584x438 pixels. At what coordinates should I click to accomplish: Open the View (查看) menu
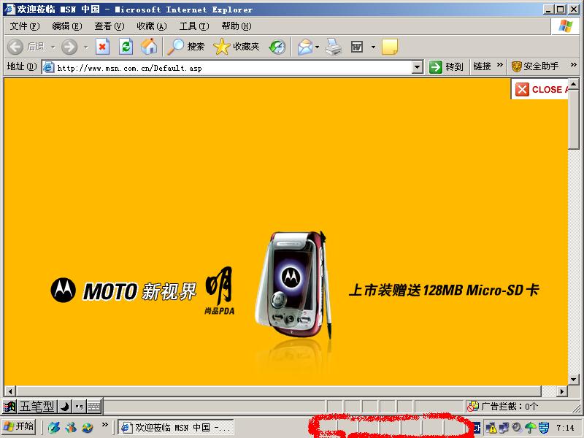click(109, 26)
